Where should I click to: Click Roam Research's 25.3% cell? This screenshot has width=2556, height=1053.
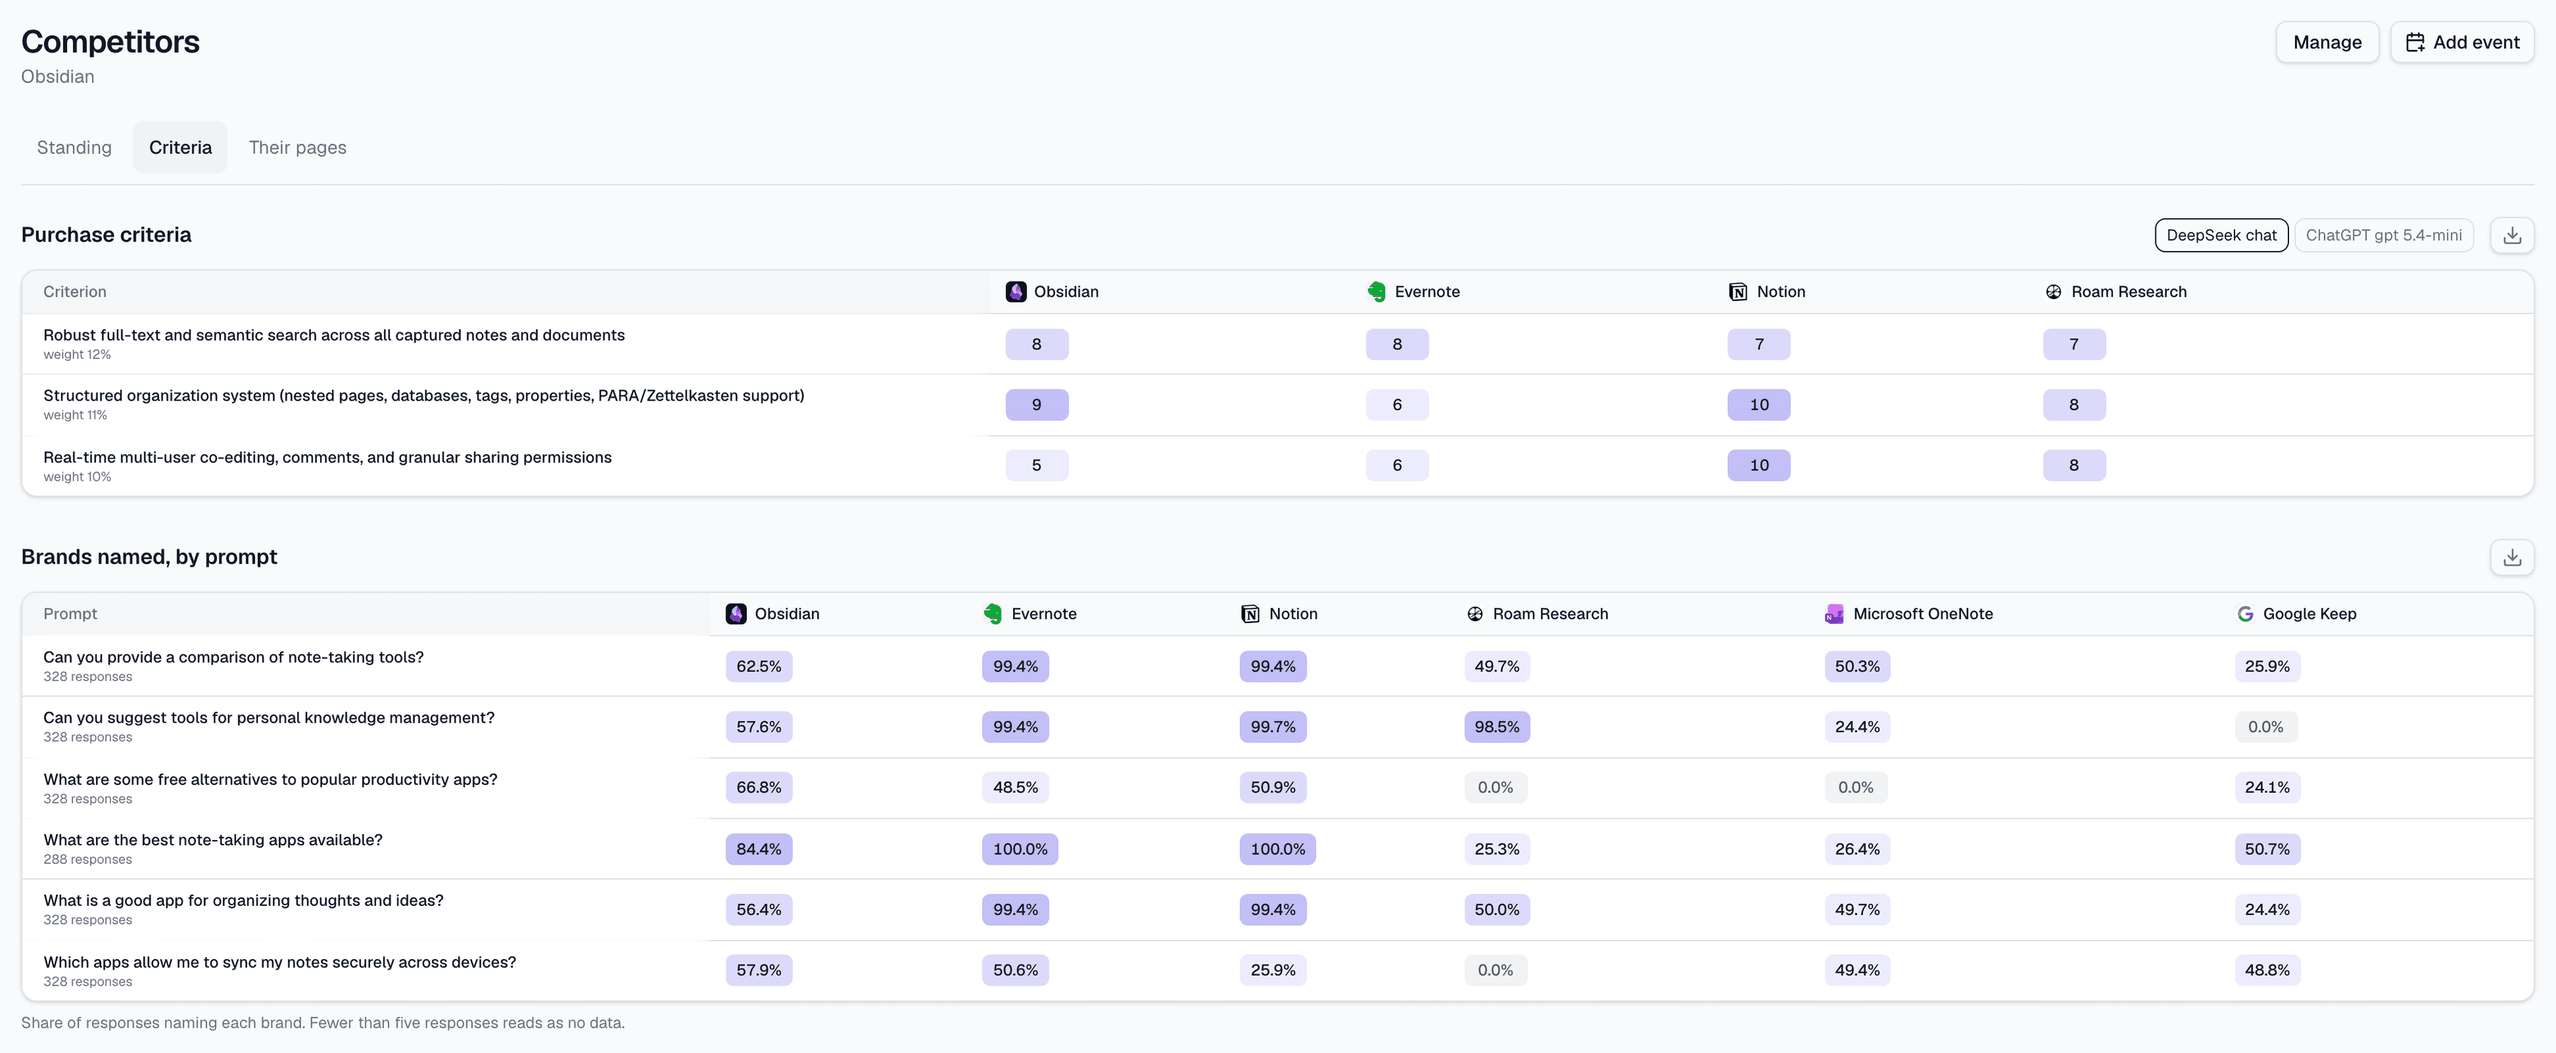[x=1496, y=849]
